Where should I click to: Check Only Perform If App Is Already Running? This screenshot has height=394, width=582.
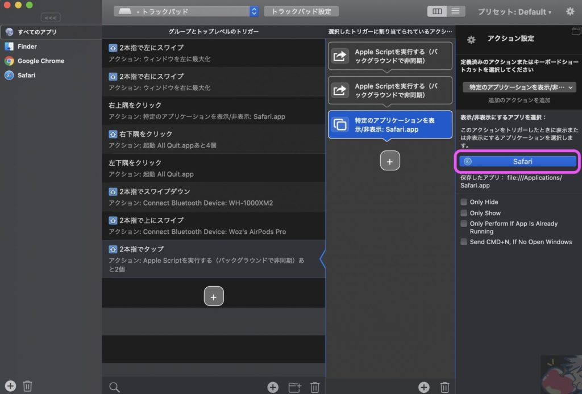coord(464,224)
